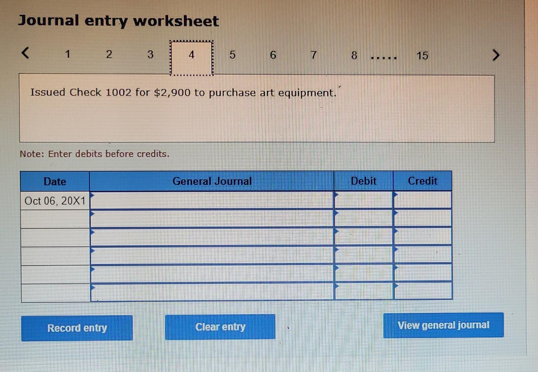The width and height of the screenshot is (538, 372).
Task: Open the account dropdown in the second General Journal row
Action: tap(93, 214)
